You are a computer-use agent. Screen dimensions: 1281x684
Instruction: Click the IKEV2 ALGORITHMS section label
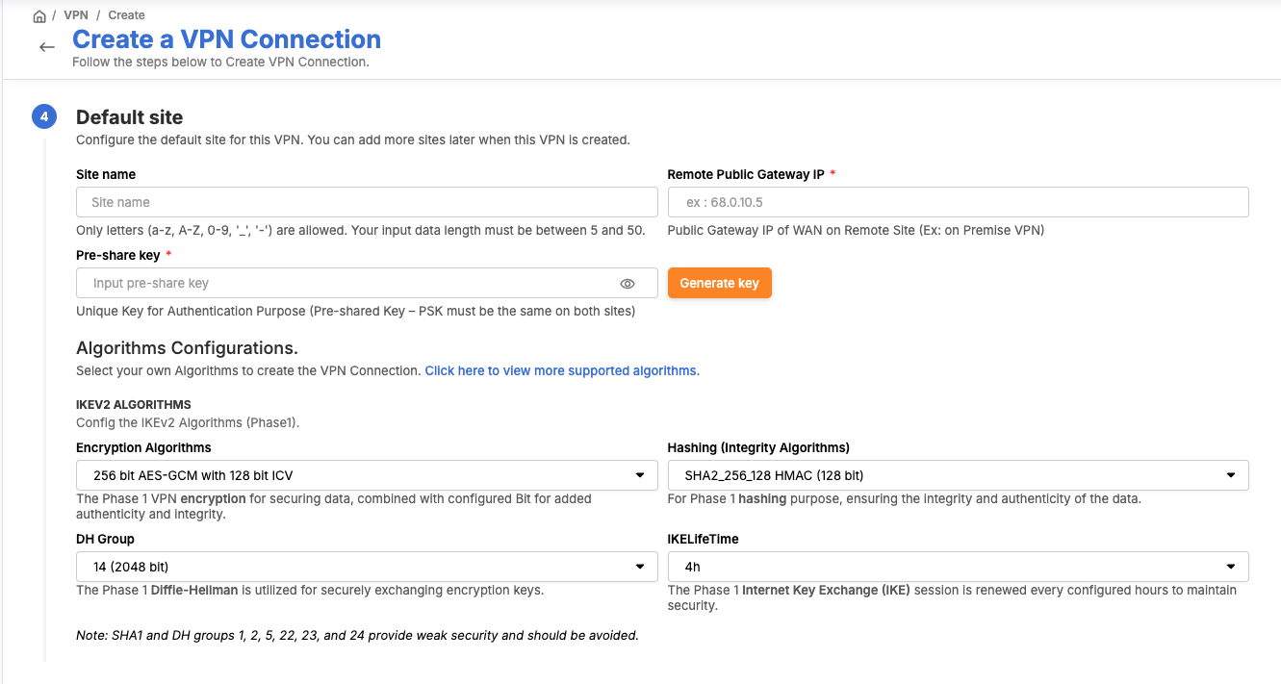point(134,405)
